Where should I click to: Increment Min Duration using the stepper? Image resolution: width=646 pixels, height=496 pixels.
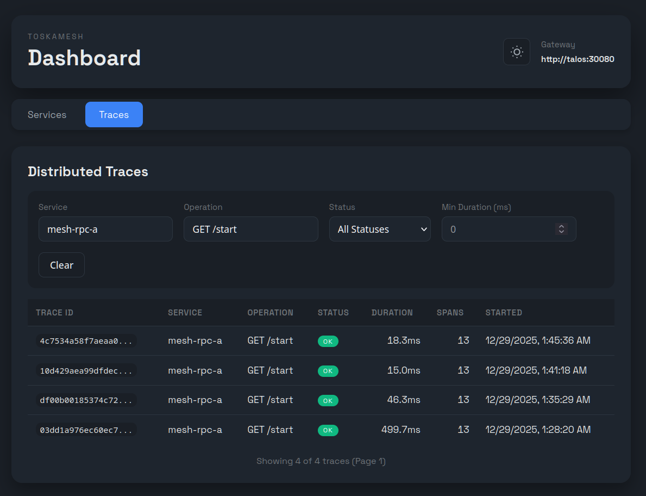561,226
